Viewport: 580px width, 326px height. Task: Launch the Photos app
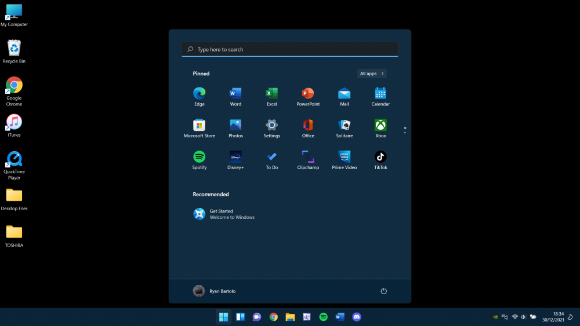(235, 129)
